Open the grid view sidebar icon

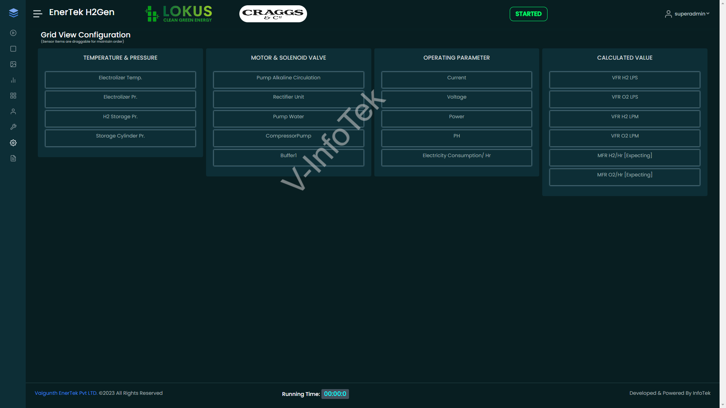(13, 96)
